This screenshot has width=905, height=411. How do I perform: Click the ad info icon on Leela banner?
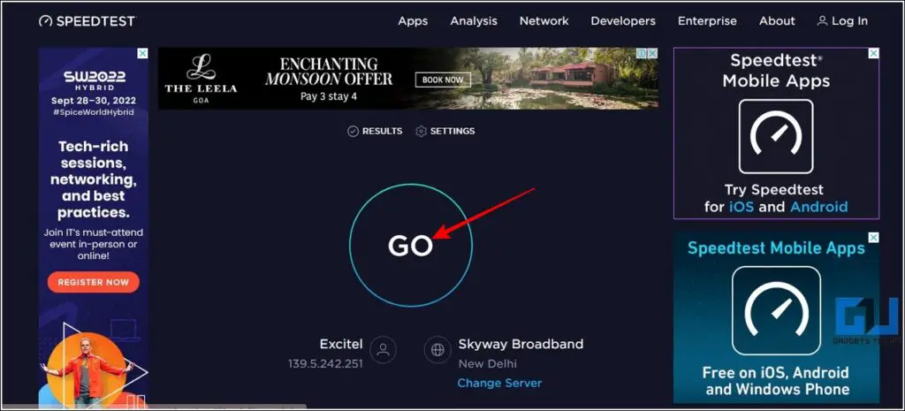tap(642, 53)
